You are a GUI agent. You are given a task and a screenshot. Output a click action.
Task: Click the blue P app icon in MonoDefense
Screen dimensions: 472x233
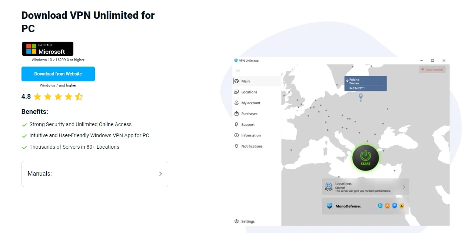[x=395, y=206]
